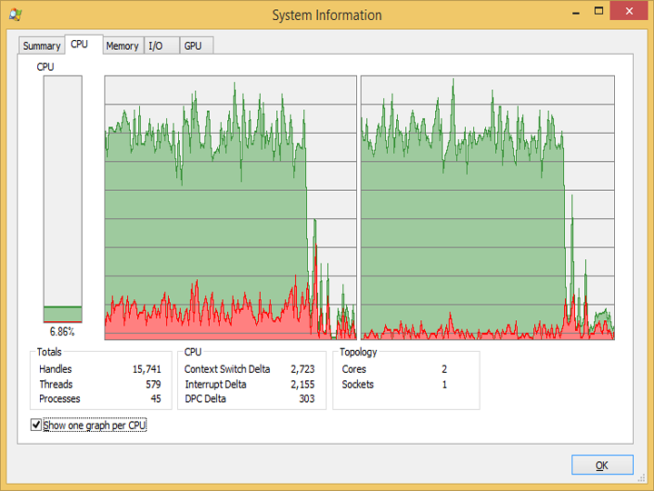
Task: Click the vertical CPU usage bar
Action: pyautogui.click(x=63, y=199)
